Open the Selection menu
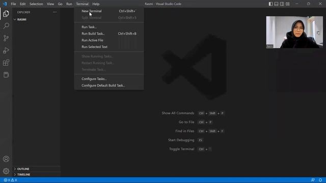 [36, 4]
